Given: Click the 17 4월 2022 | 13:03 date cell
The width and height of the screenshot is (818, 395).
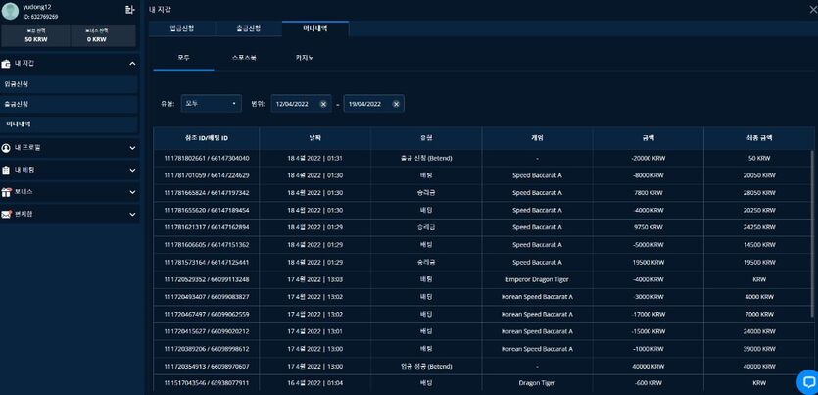Looking at the screenshot, I should pyautogui.click(x=314, y=279).
